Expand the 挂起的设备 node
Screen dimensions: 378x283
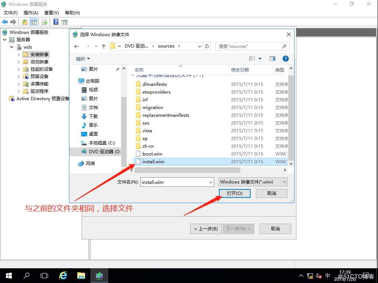point(18,69)
